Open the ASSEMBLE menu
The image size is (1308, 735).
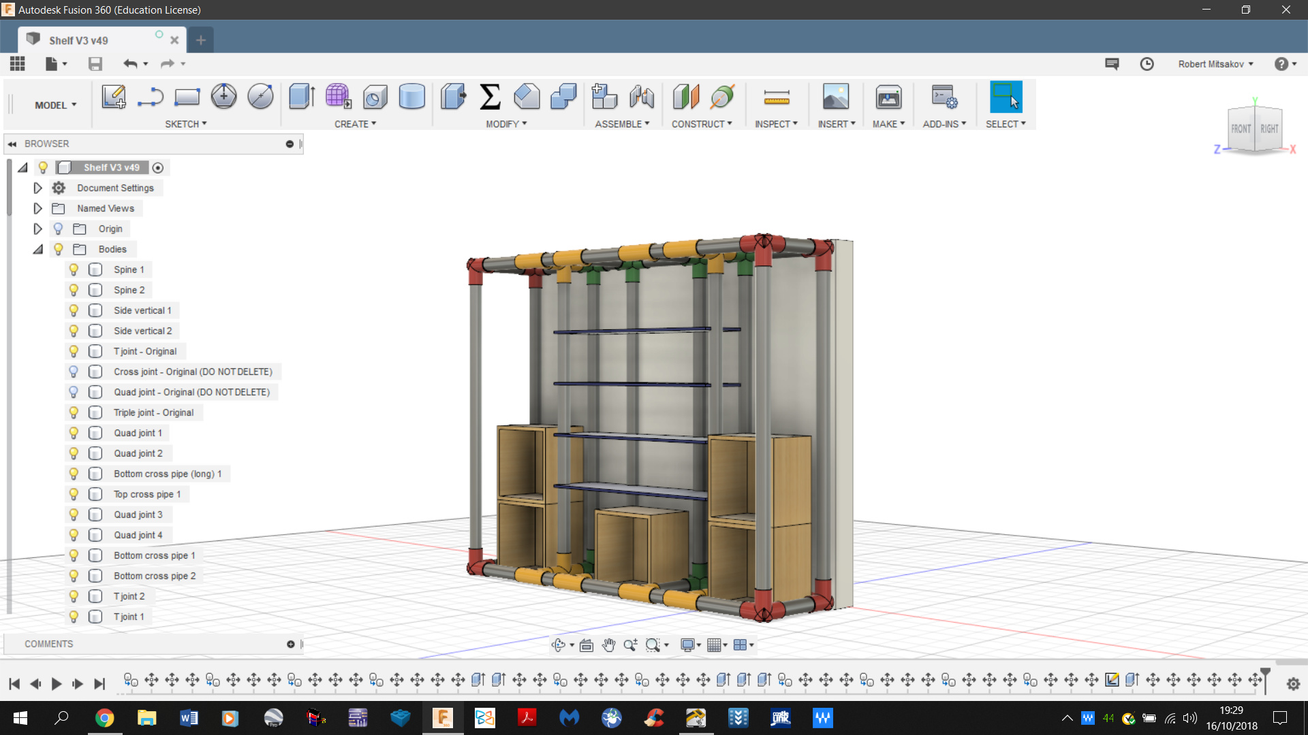click(622, 124)
